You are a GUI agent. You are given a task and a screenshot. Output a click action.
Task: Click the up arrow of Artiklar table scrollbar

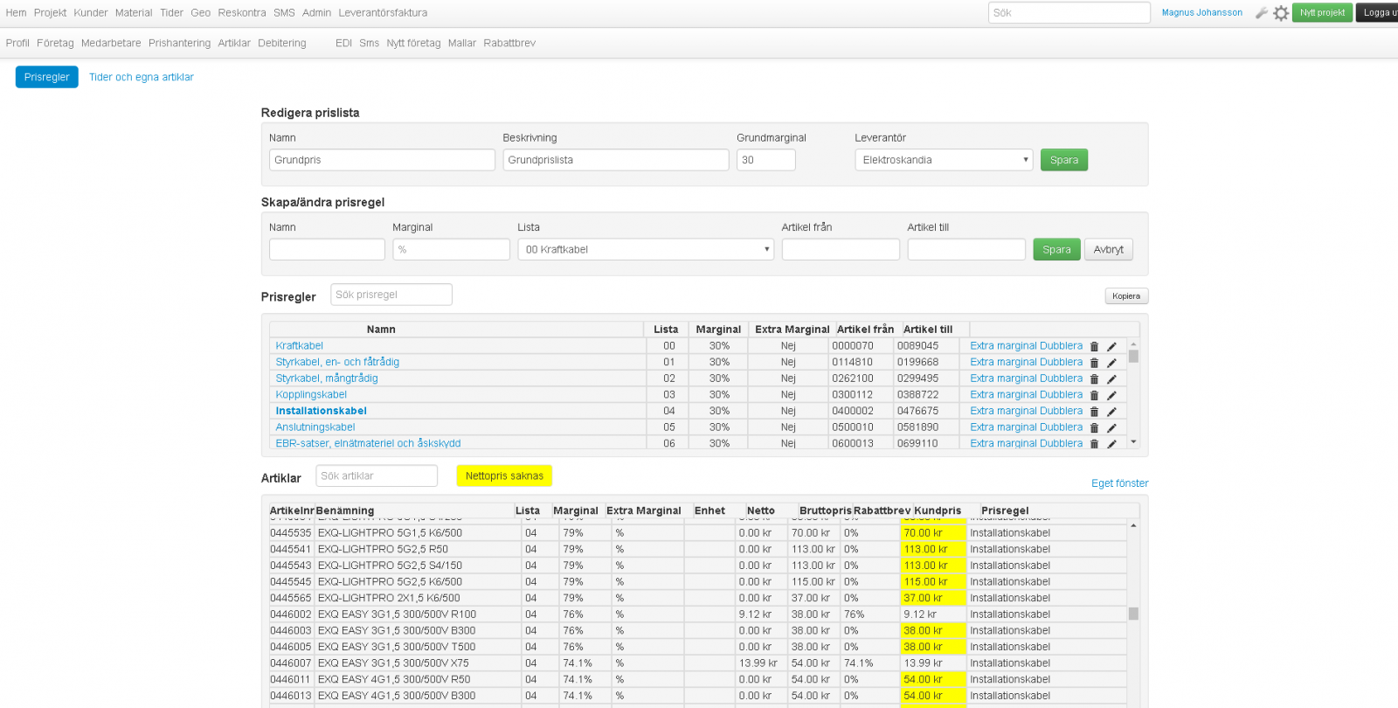pyautogui.click(x=1133, y=525)
